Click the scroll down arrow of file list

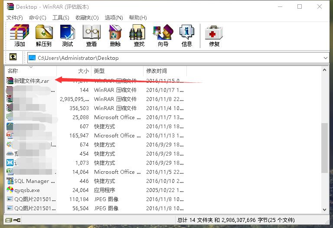click(x=324, y=209)
